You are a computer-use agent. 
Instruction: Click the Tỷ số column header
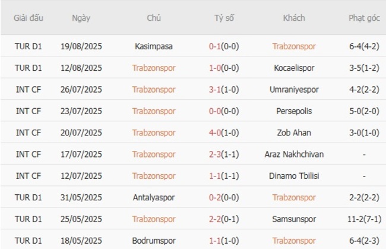coord(224,18)
